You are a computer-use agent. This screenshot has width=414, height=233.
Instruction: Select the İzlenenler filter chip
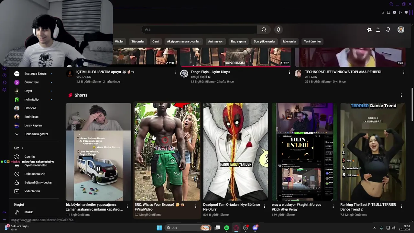click(289, 41)
